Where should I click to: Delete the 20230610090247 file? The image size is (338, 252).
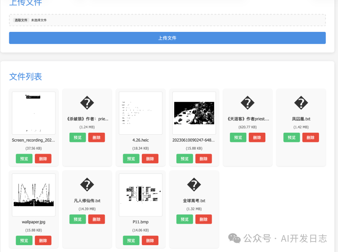[203, 159]
